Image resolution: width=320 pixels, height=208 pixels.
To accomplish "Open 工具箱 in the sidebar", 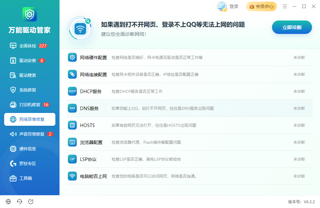I will (29, 178).
